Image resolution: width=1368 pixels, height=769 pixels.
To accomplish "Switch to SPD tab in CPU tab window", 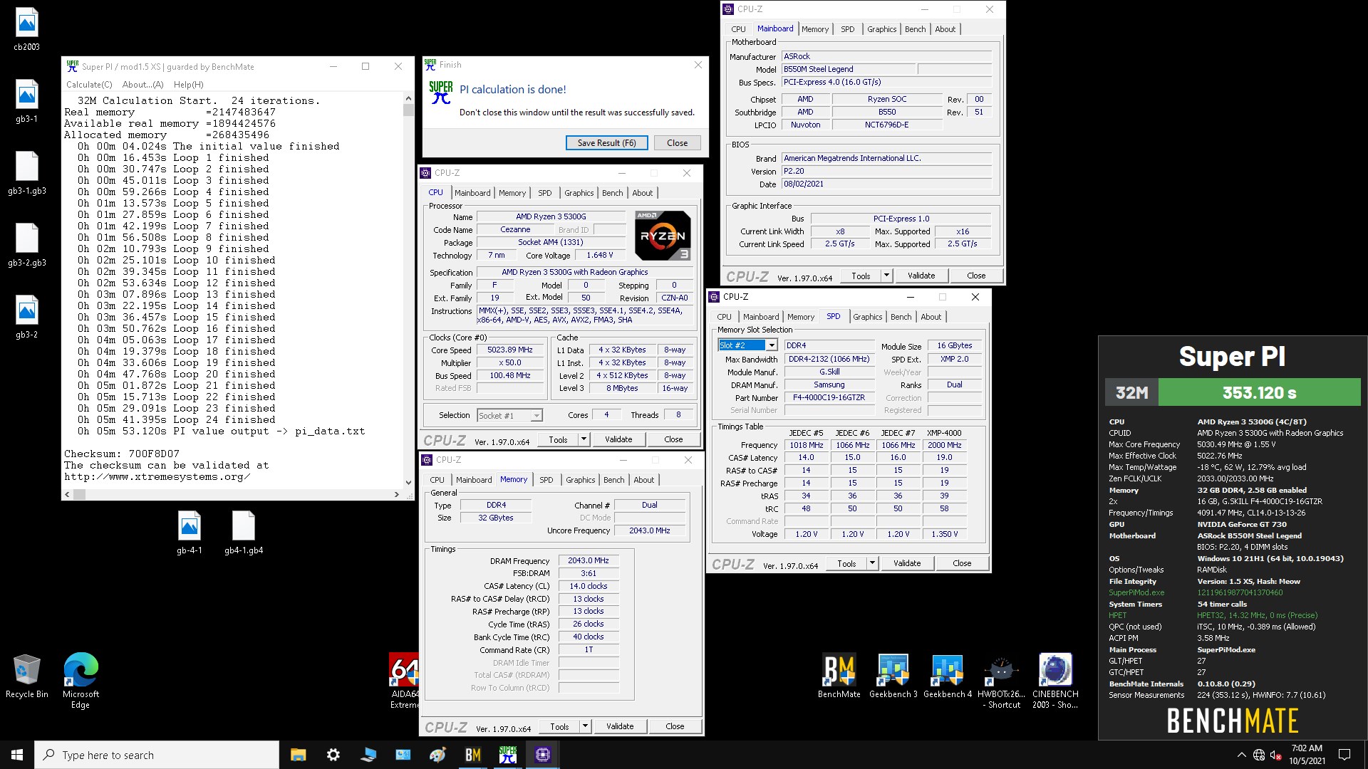I will (544, 193).
